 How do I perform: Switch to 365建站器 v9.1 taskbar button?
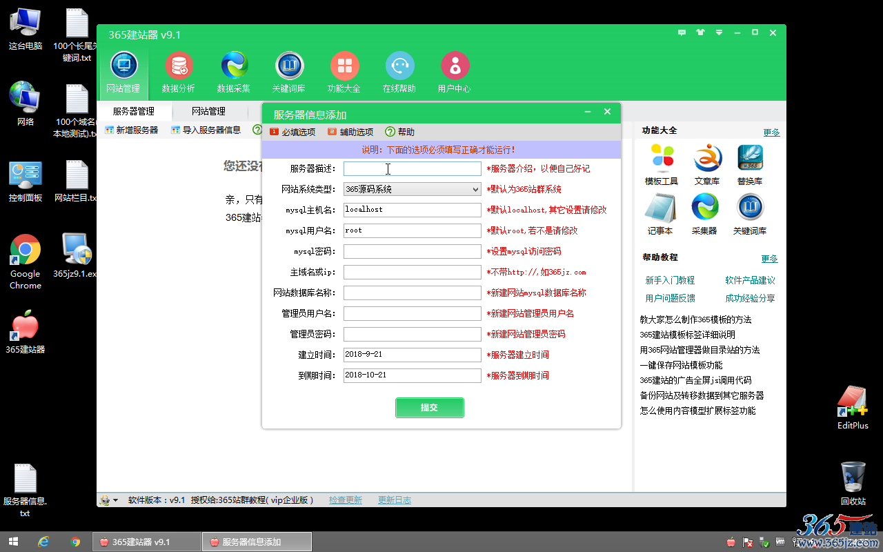(146, 542)
